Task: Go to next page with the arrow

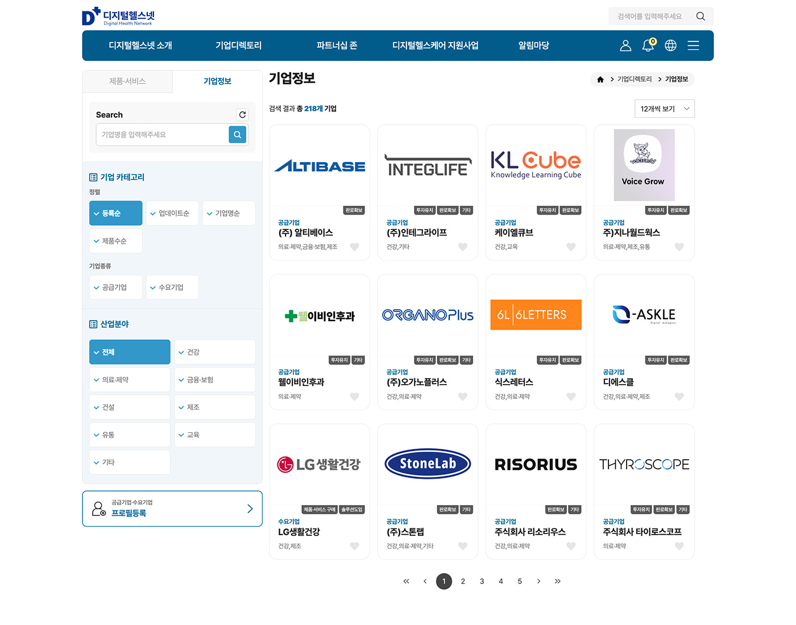Action: tap(538, 581)
